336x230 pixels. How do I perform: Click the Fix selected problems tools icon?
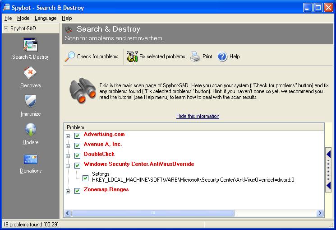pos(132,56)
